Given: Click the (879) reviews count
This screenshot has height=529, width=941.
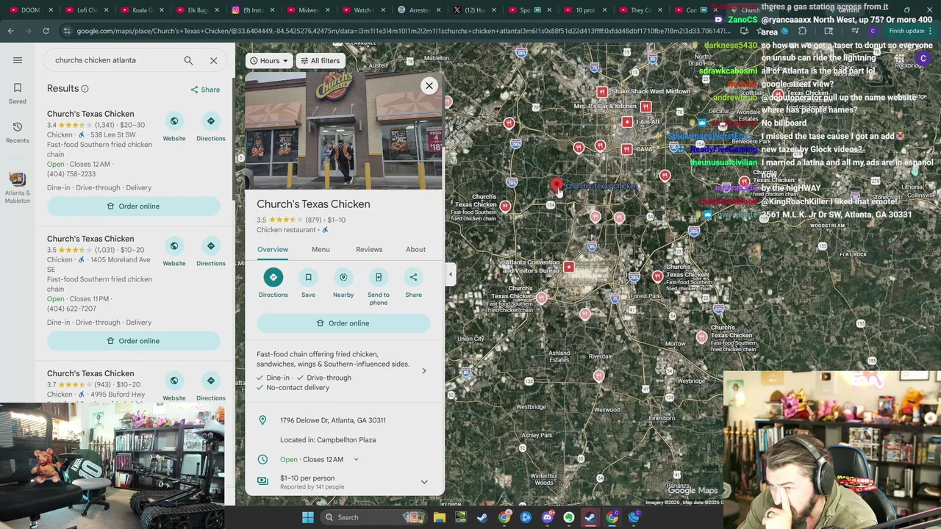Looking at the screenshot, I should point(314,220).
